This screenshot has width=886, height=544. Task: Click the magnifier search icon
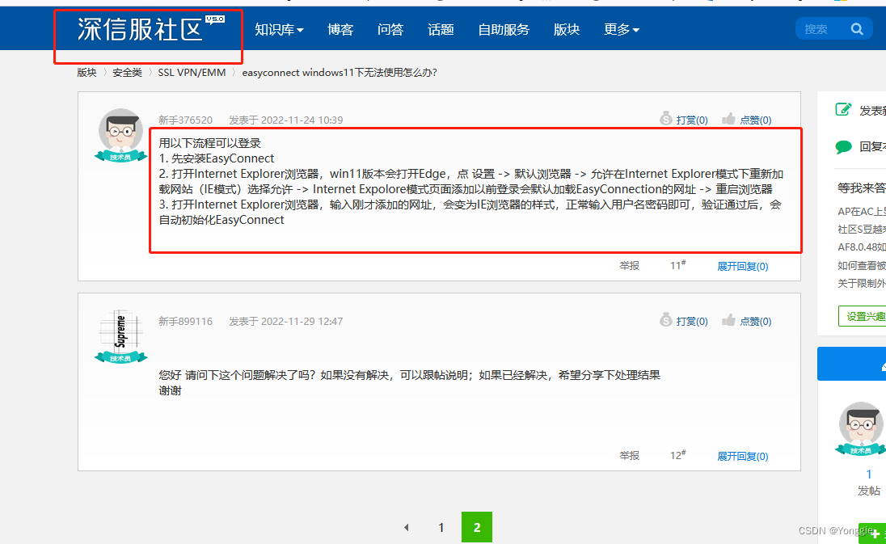(x=857, y=29)
